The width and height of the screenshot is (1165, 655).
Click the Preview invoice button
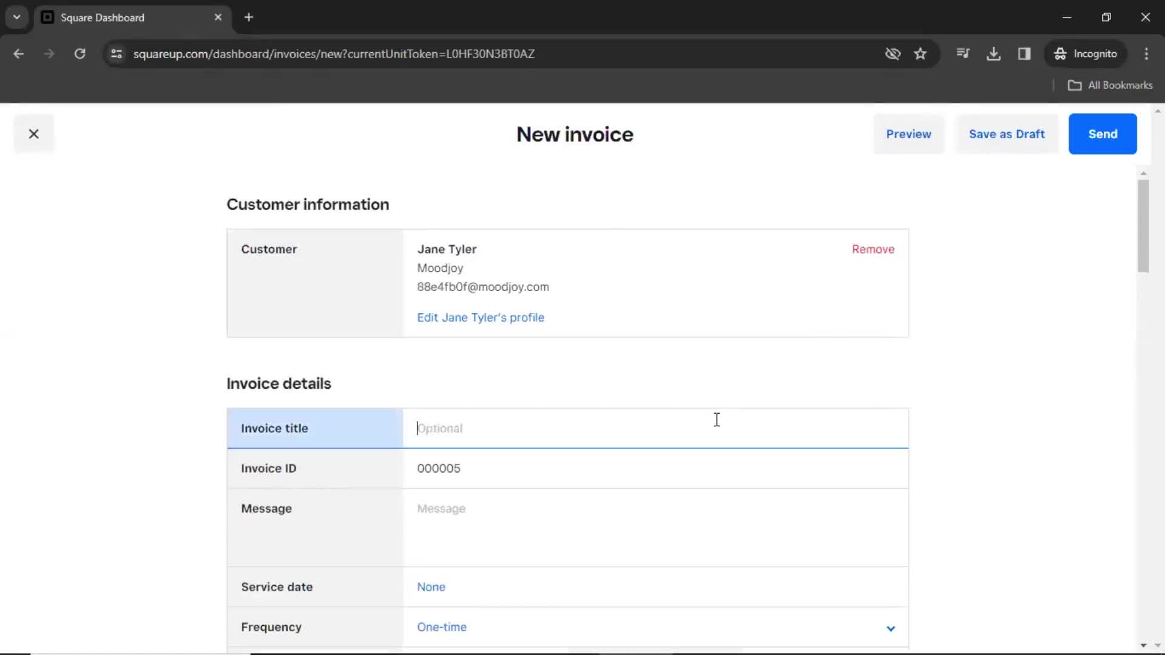[909, 133]
